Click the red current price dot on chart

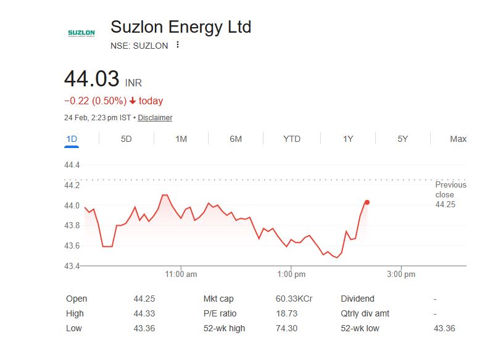click(x=367, y=202)
